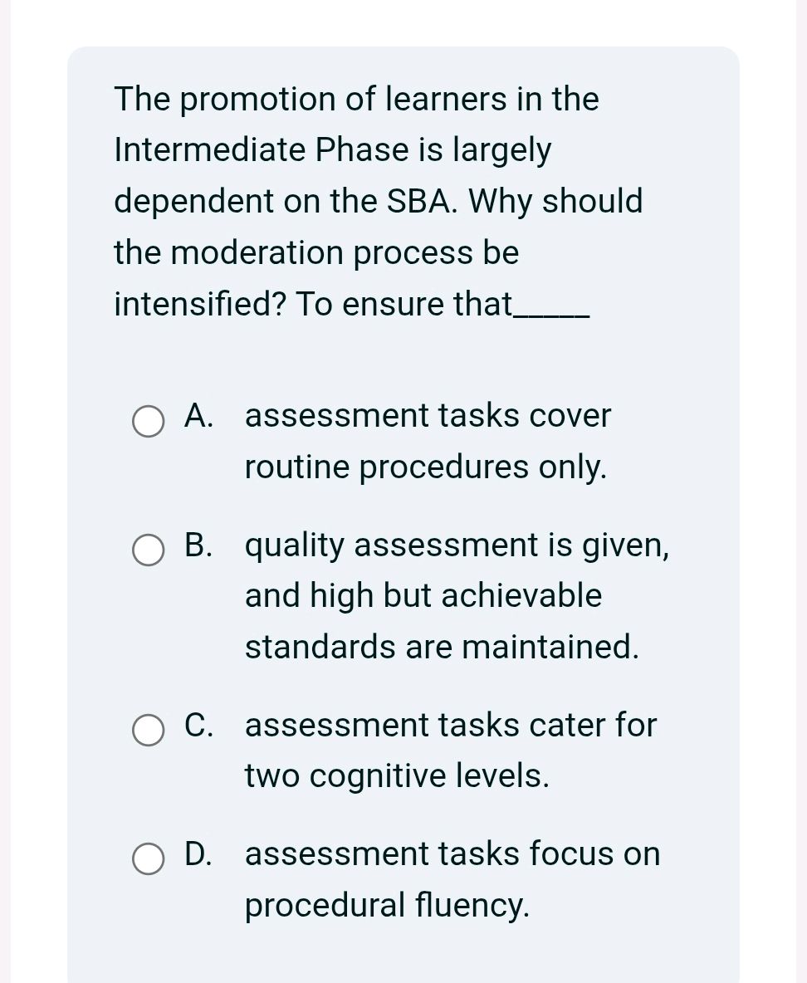Screen dimensions: 807x983
Task: Click the "two cognitive levels." line
Action: tap(397, 776)
